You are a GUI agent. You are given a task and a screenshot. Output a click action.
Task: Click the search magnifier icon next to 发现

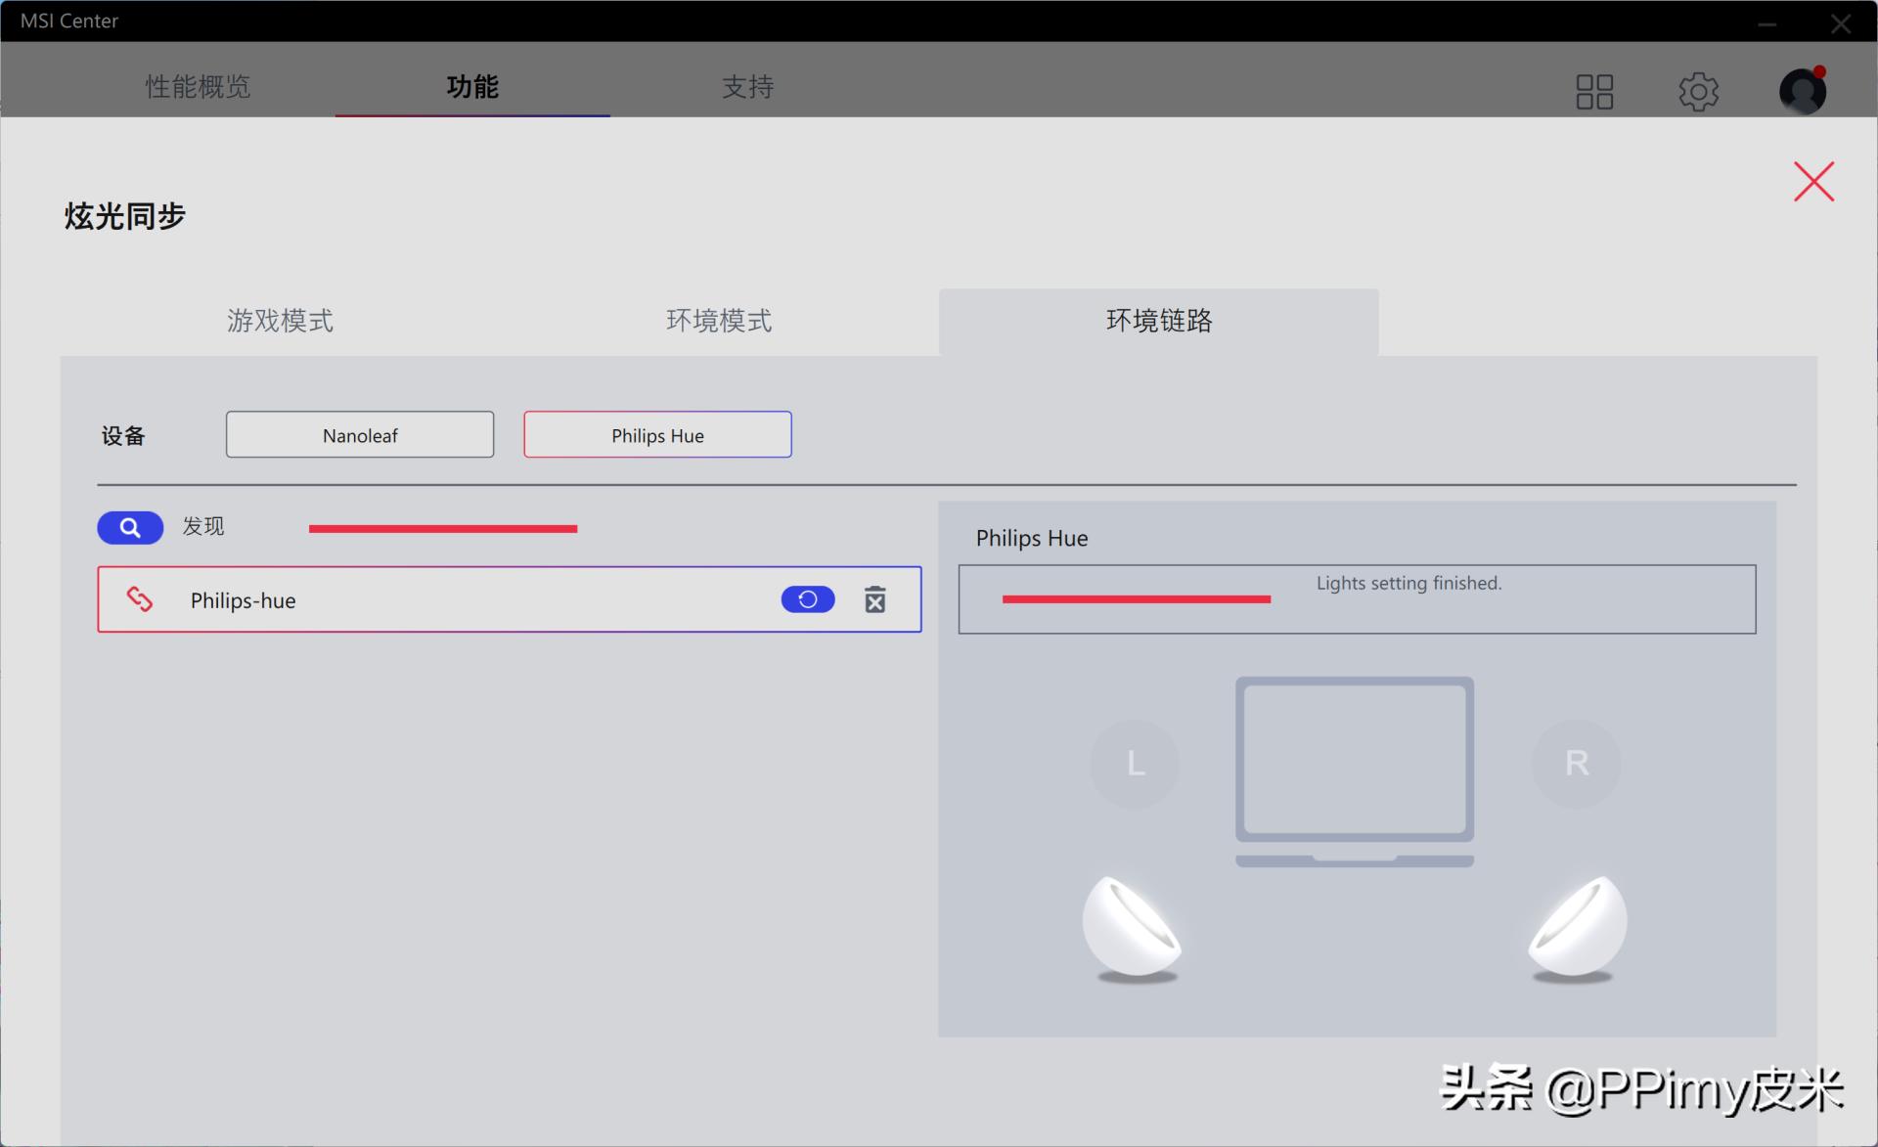click(130, 527)
